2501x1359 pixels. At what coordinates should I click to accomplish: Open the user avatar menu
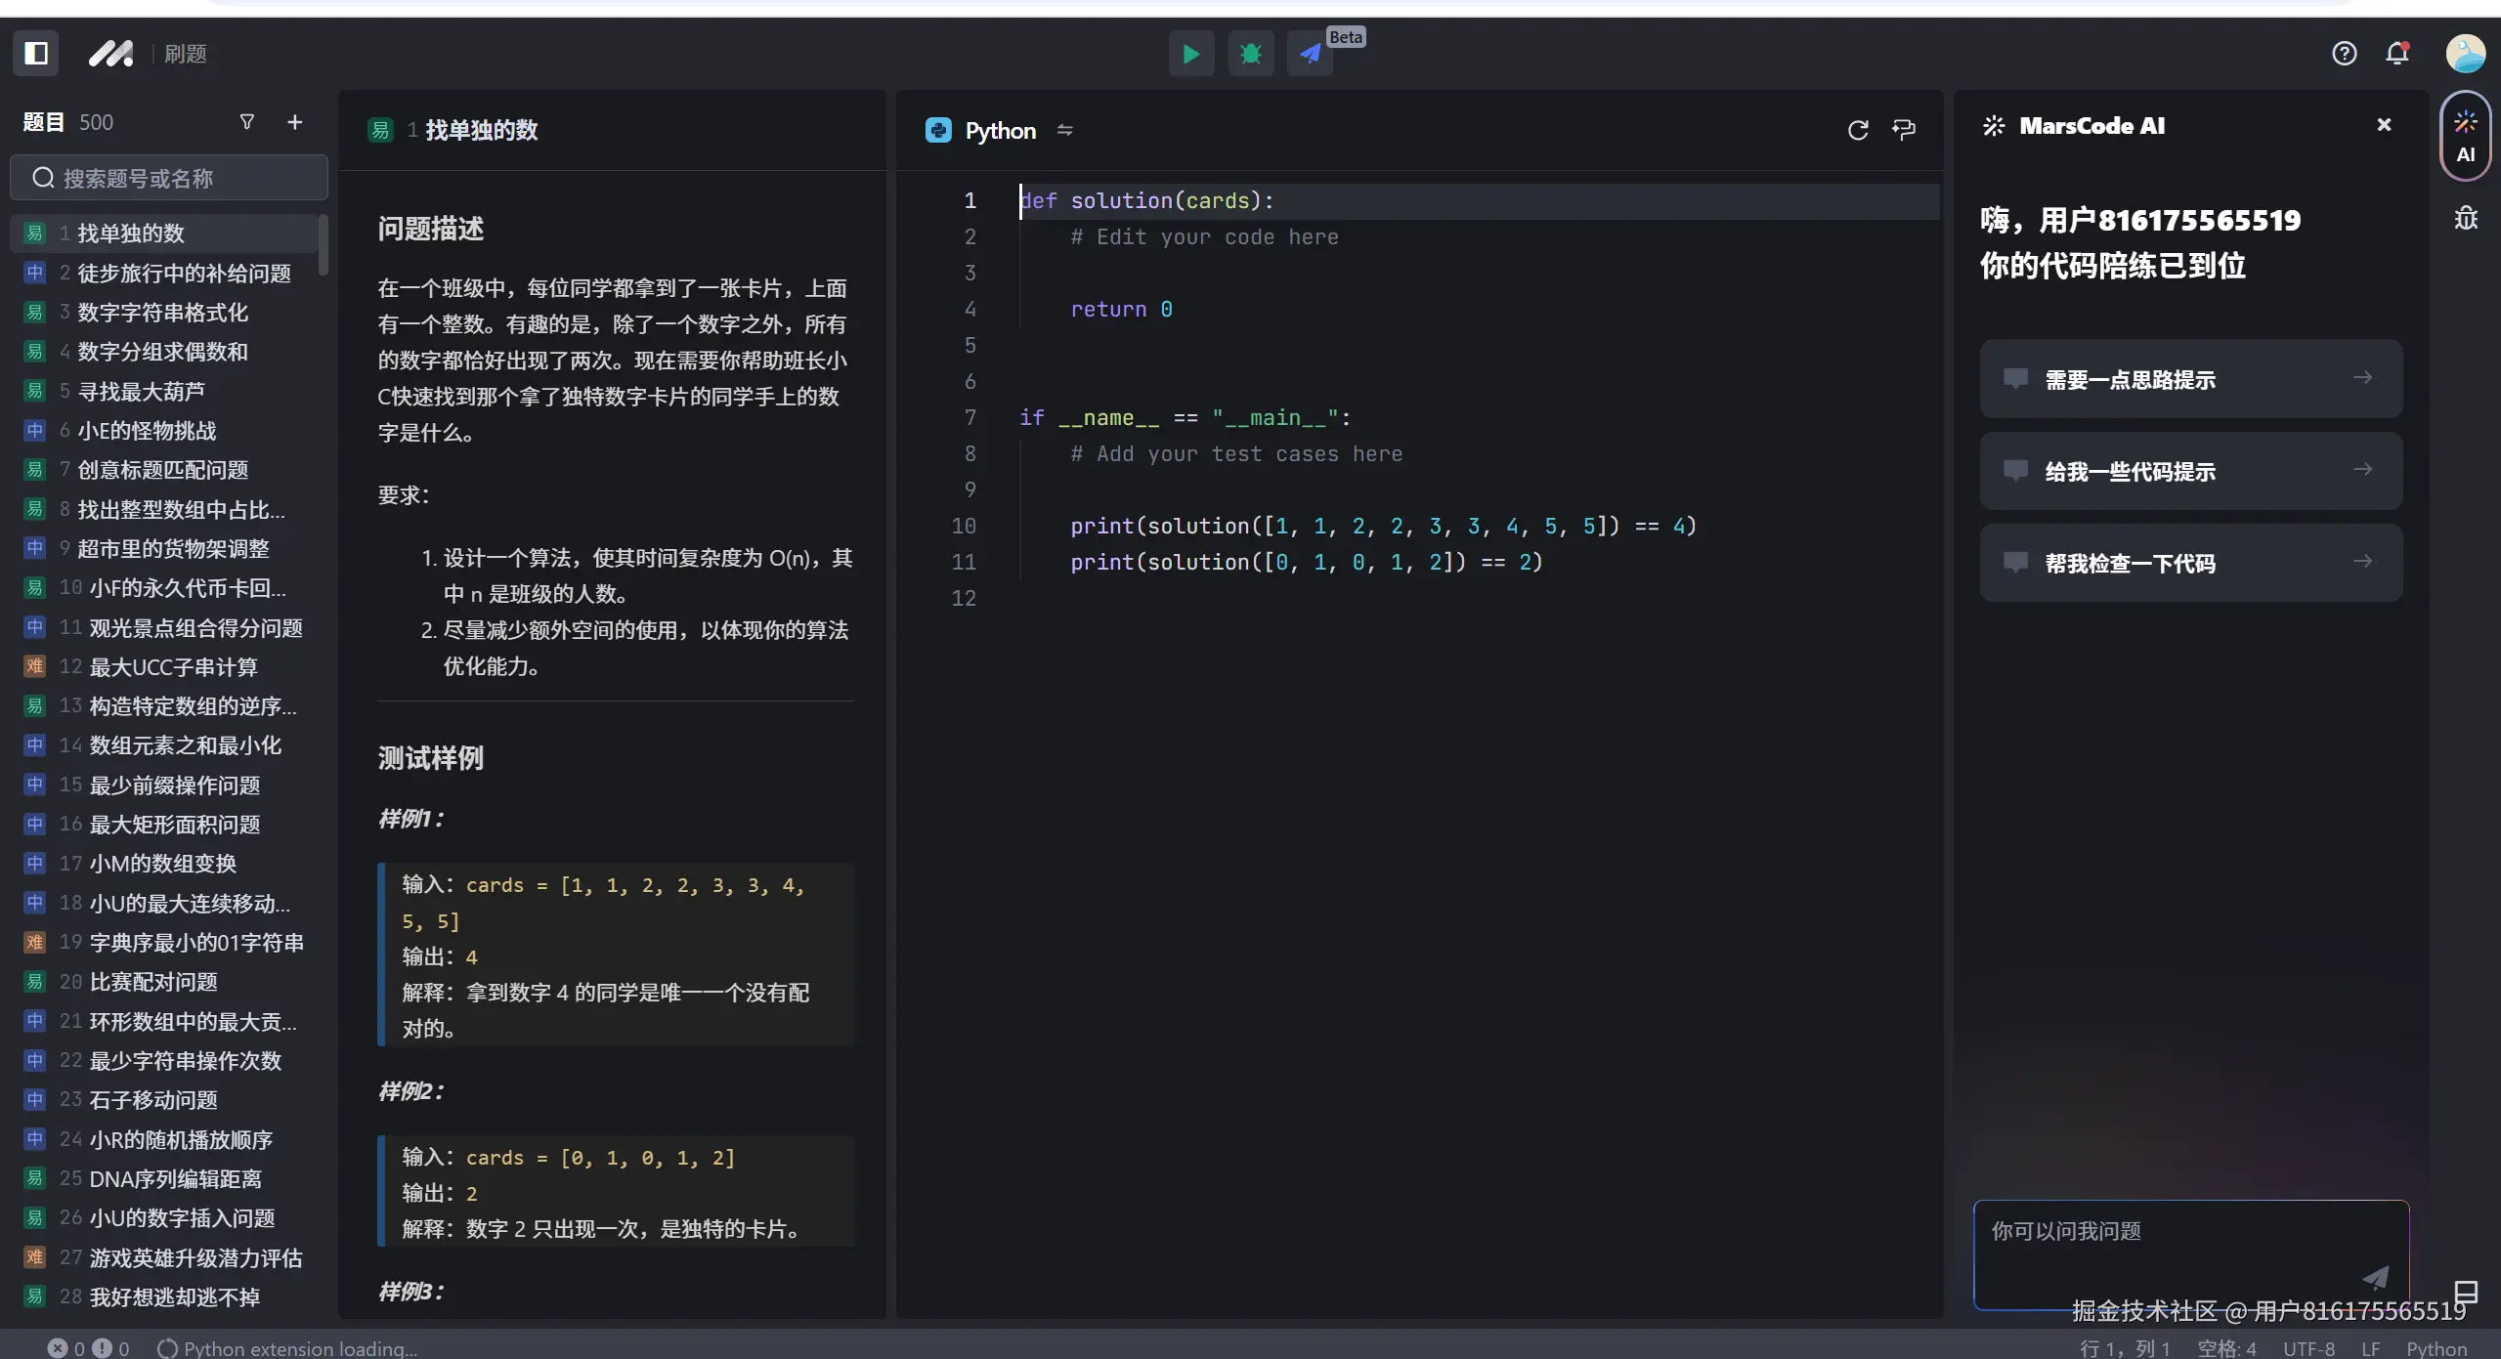(x=2465, y=54)
